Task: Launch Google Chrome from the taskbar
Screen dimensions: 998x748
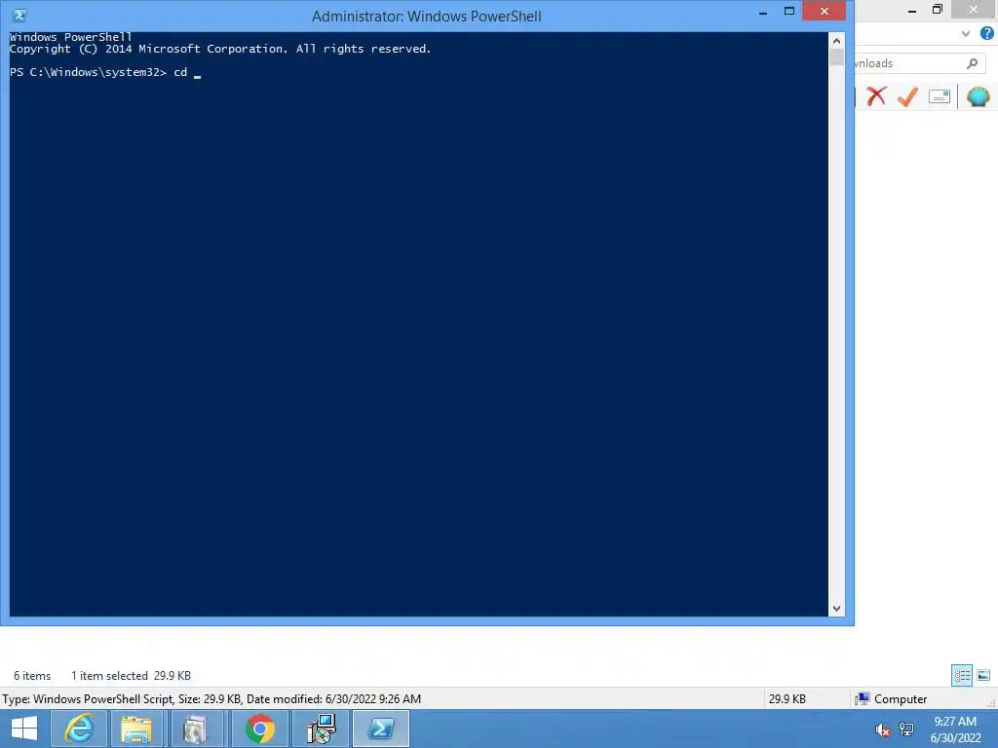Action: pyautogui.click(x=259, y=729)
